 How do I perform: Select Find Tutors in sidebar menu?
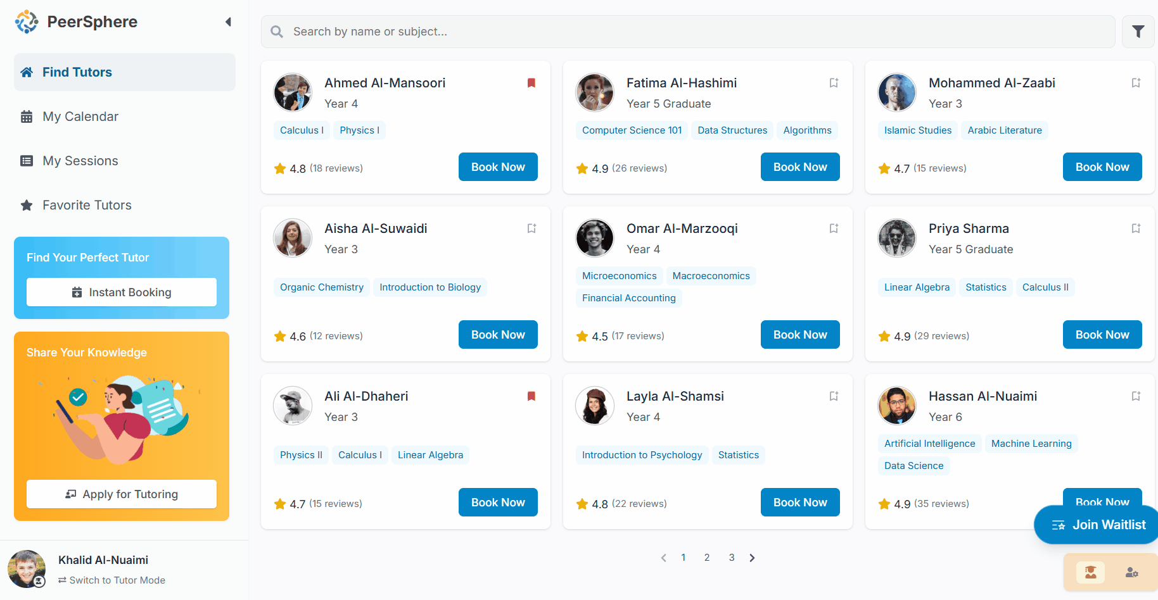(77, 72)
